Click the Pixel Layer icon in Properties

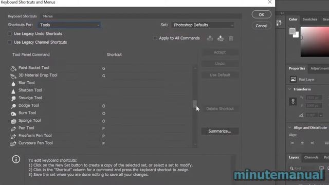(293, 79)
